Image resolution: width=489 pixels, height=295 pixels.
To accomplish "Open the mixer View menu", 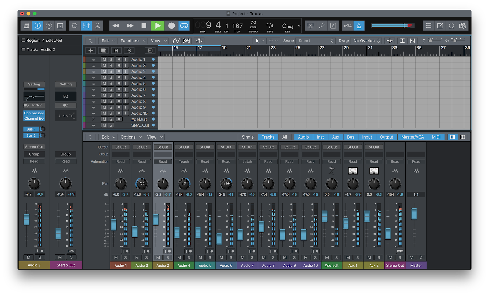I will [155, 137].
